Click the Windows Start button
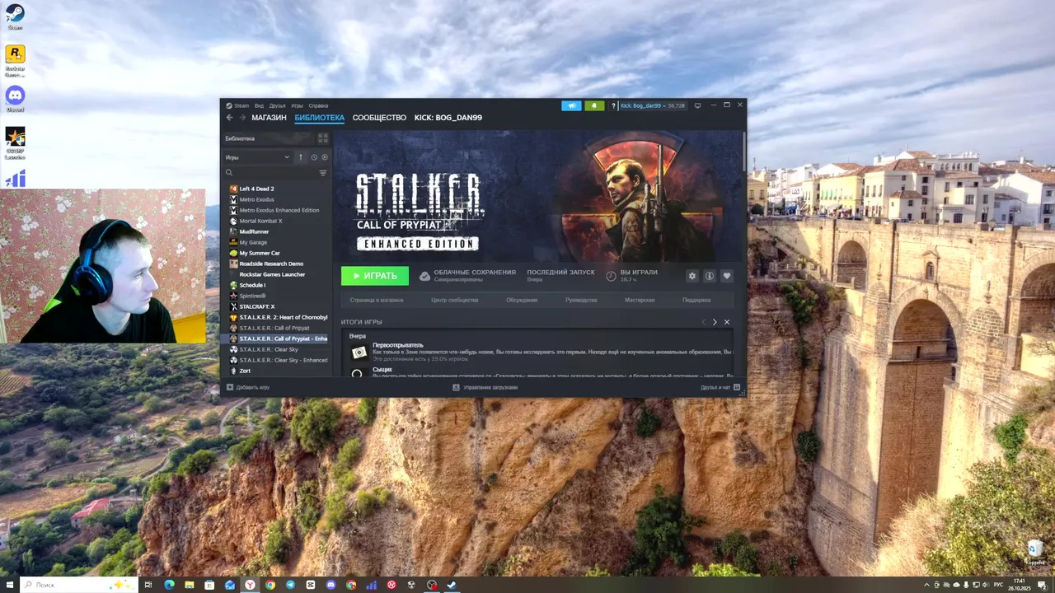The height and width of the screenshot is (593, 1055). pos(9,585)
